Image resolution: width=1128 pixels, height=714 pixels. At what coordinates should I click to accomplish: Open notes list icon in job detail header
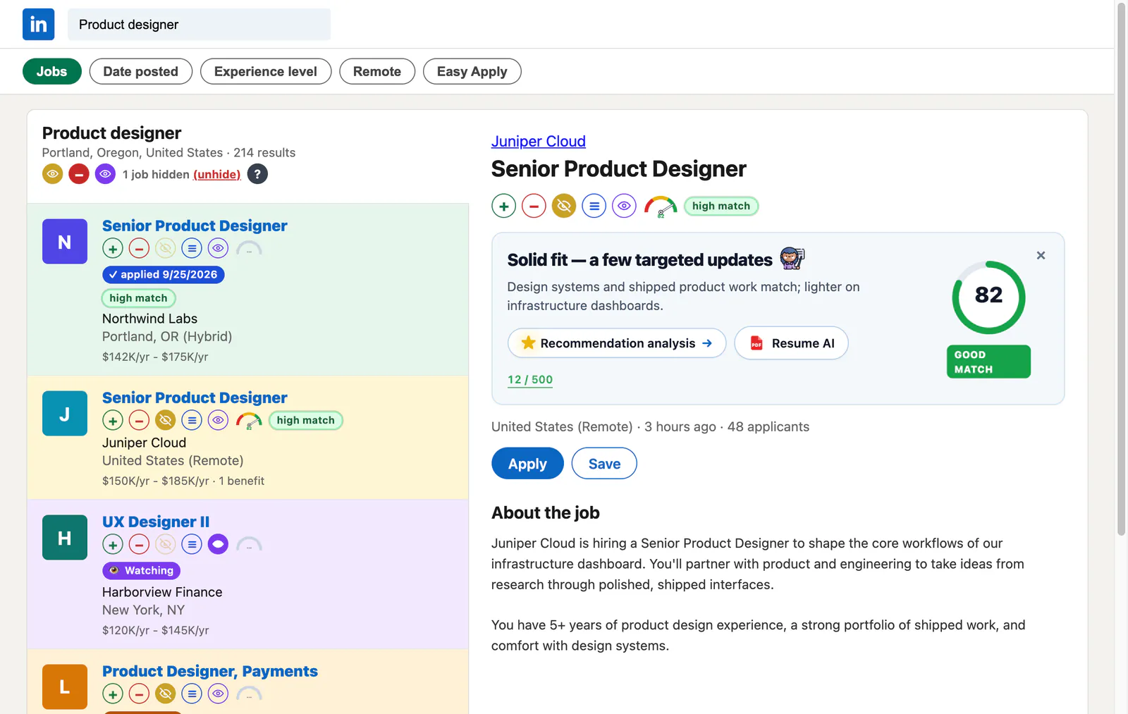pyautogui.click(x=594, y=206)
